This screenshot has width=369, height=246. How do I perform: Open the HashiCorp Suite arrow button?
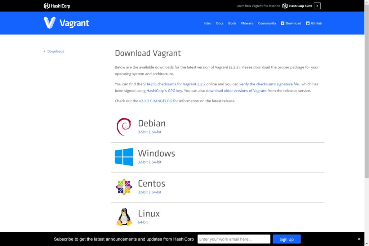tap(317, 6)
